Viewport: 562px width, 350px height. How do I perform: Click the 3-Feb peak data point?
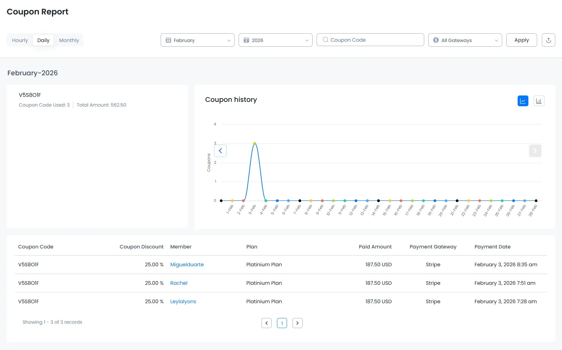(x=255, y=144)
